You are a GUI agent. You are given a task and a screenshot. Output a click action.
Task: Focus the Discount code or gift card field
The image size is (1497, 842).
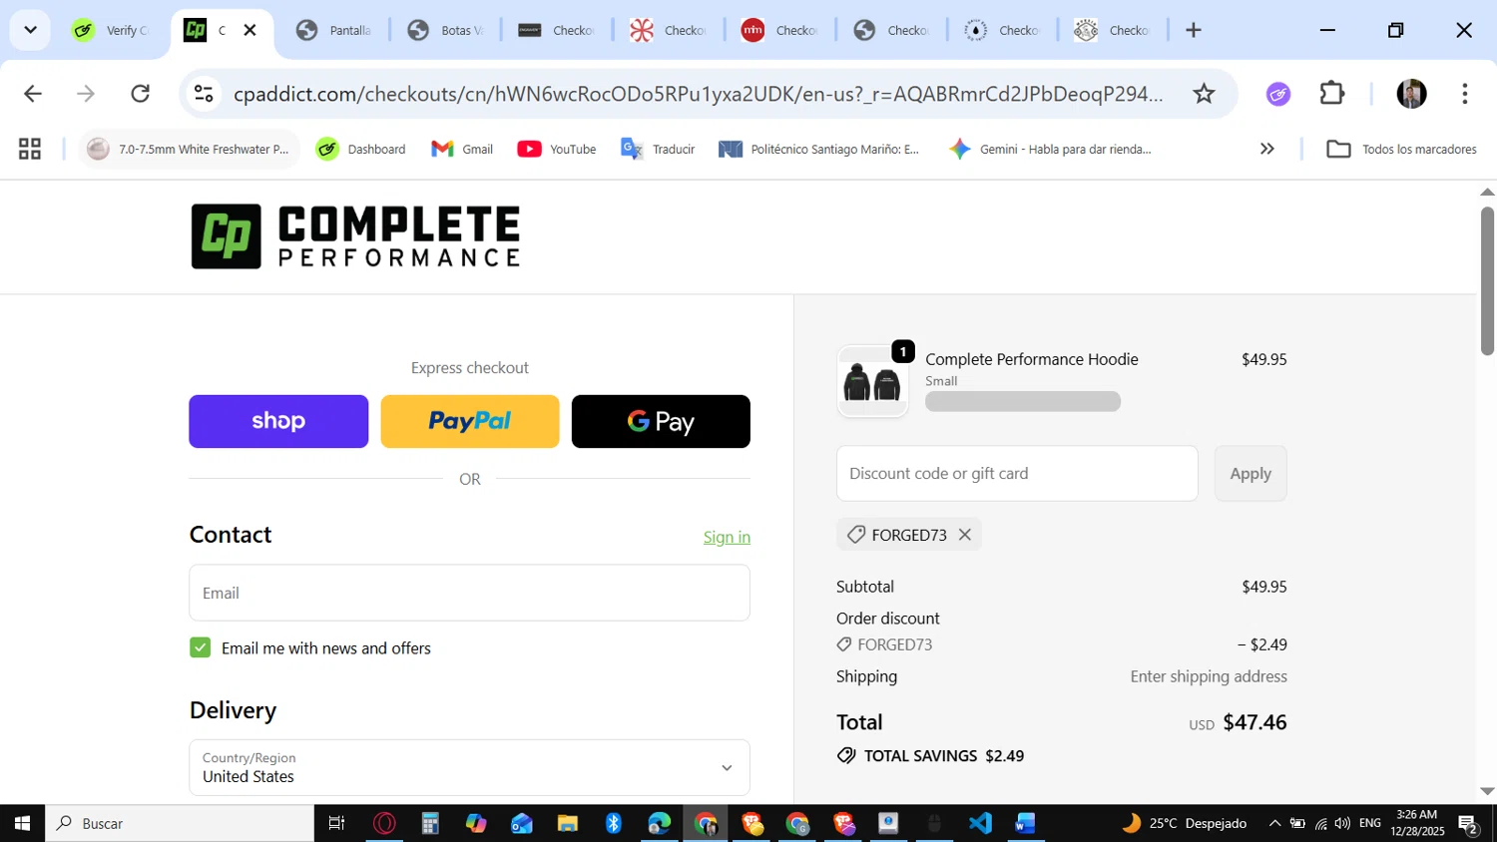tap(1017, 473)
